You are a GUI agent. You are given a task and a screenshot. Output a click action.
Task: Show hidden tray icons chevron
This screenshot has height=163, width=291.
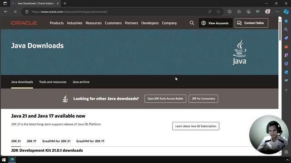[x=287, y=160]
